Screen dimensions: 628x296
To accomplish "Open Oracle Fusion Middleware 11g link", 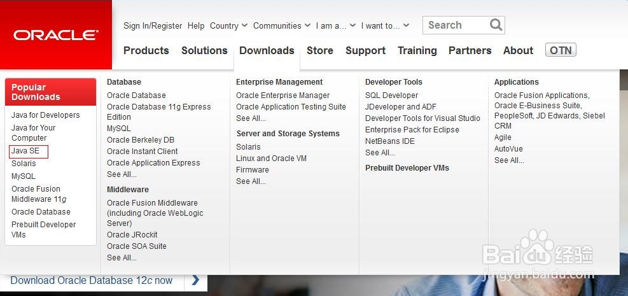I will (x=39, y=194).
